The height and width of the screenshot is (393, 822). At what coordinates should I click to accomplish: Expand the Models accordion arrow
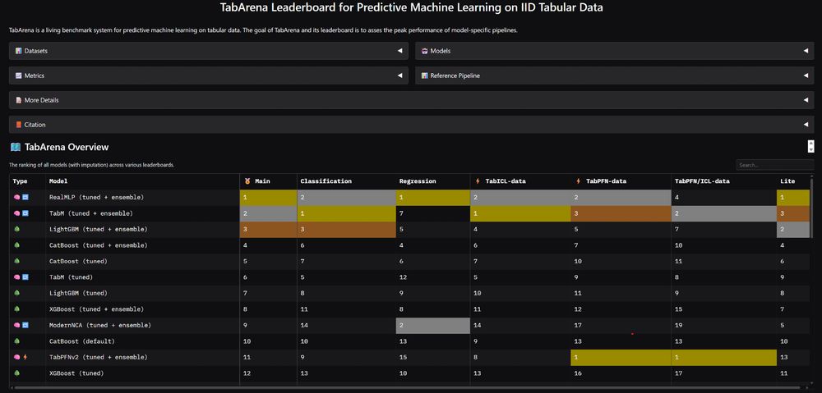(x=806, y=51)
